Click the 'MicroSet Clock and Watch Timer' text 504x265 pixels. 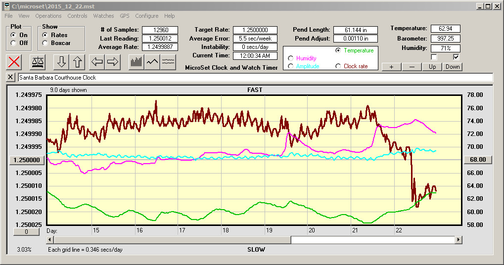click(231, 67)
